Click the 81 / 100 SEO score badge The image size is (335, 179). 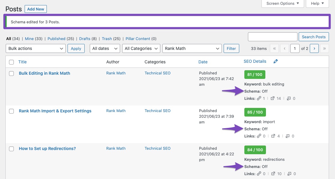[255, 75]
